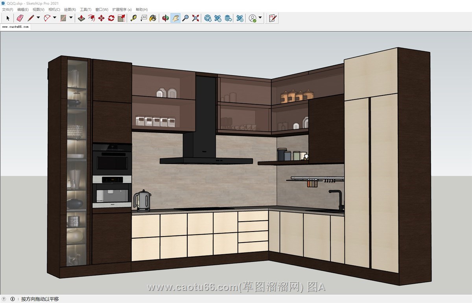Screen dimensions: 472x303
Task: Activate the Paint Bucket tool
Action: click(x=153, y=18)
